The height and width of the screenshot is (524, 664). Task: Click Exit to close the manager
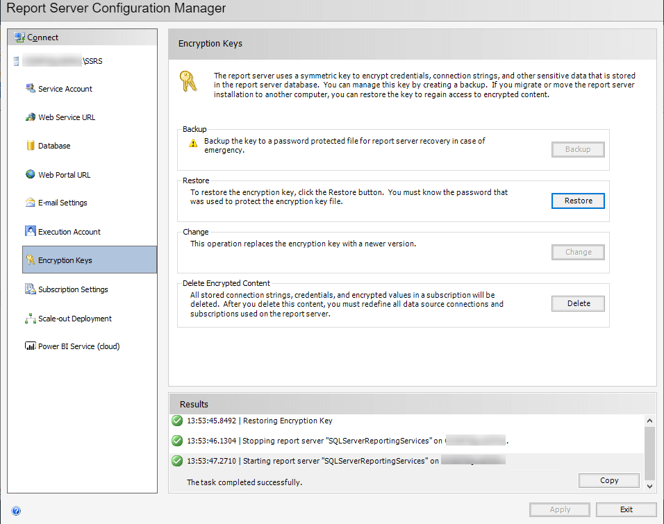(x=626, y=509)
